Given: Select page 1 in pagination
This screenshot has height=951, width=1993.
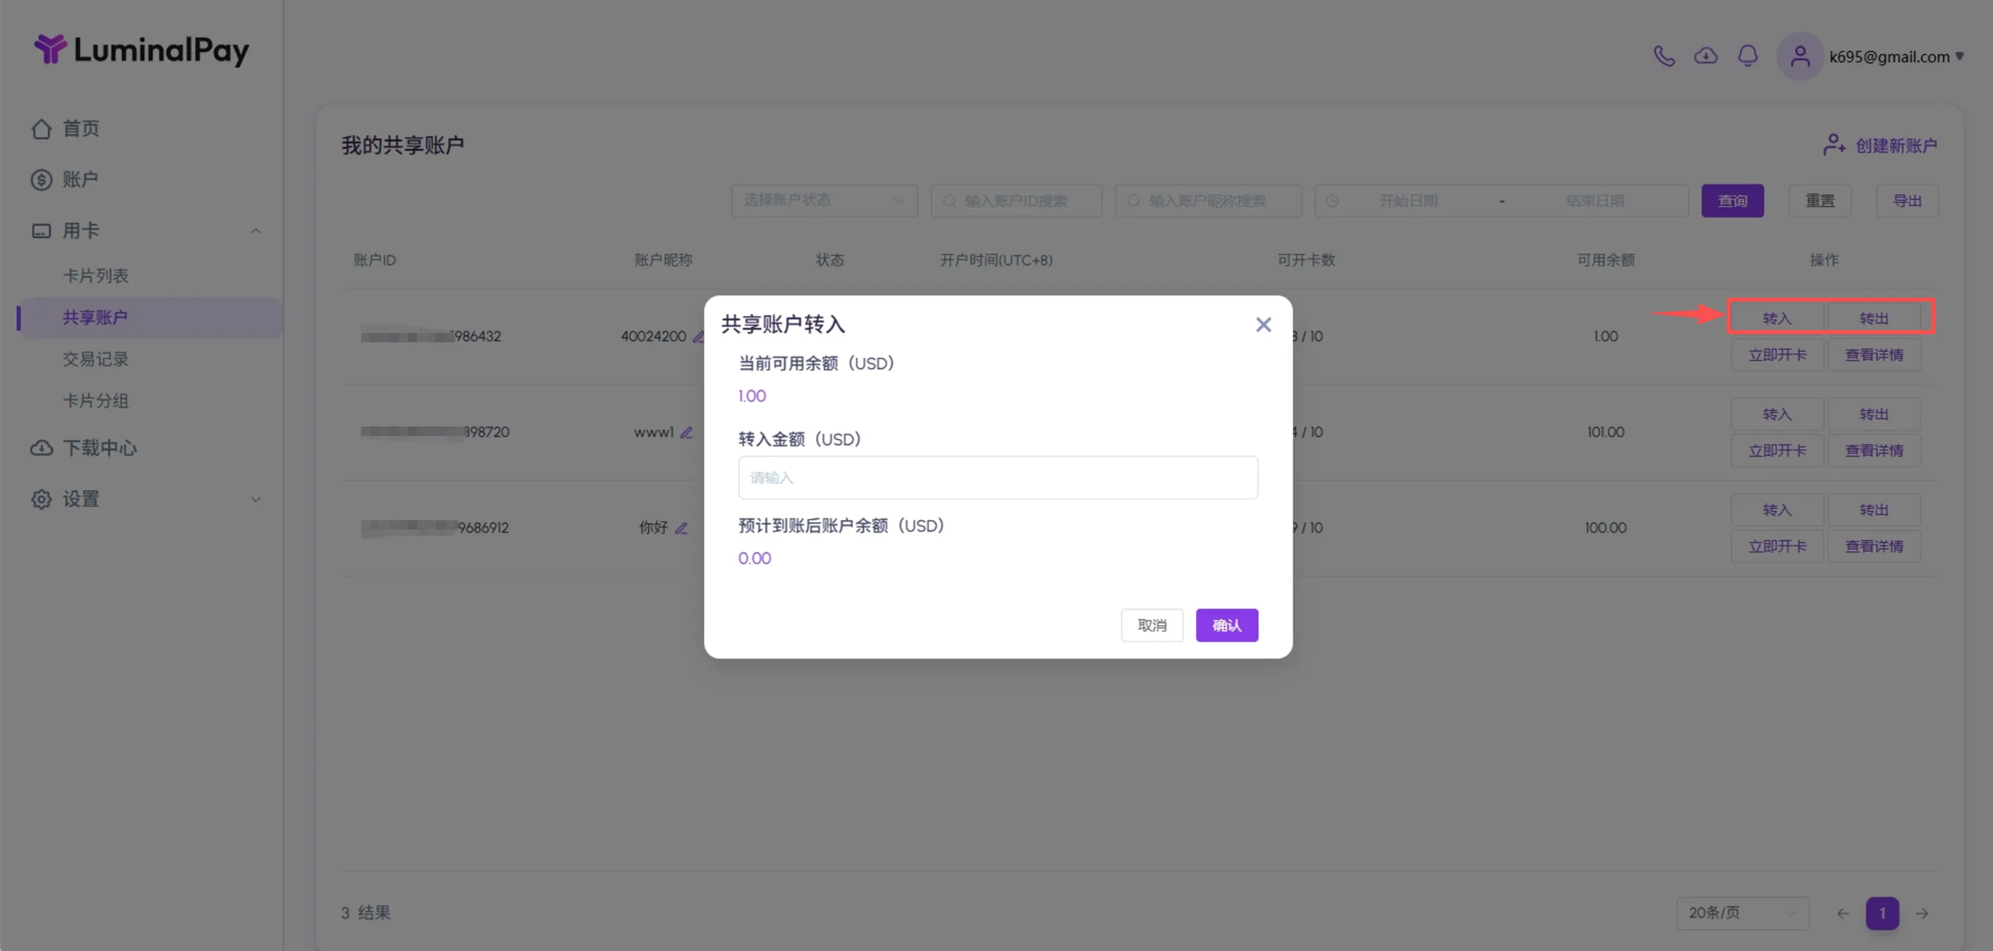Looking at the screenshot, I should point(1882,913).
